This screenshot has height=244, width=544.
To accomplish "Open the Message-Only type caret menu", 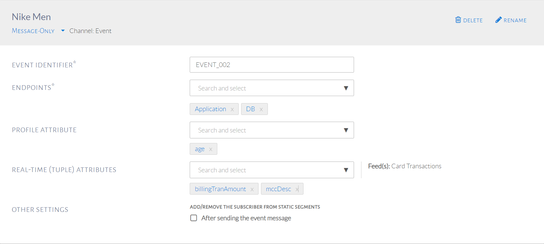I will [63, 31].
